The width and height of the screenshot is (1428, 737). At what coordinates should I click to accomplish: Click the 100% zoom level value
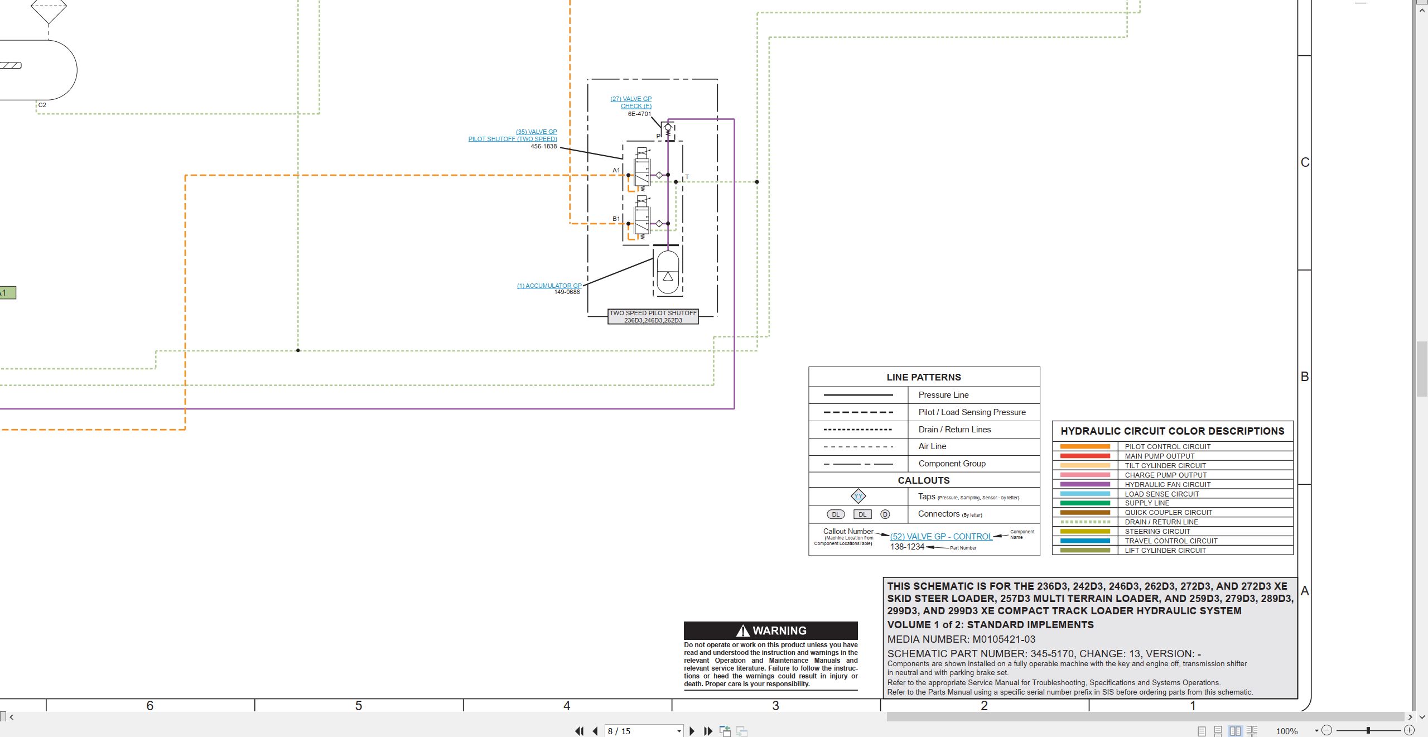tap(1287, 731)
